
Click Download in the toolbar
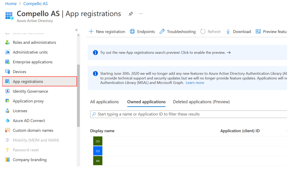[x=238, y=32]
